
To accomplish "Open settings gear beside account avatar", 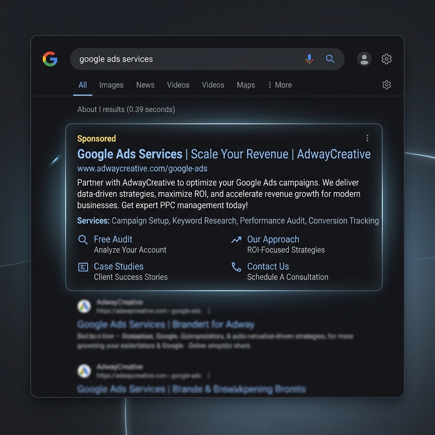I will pos(386,59).
